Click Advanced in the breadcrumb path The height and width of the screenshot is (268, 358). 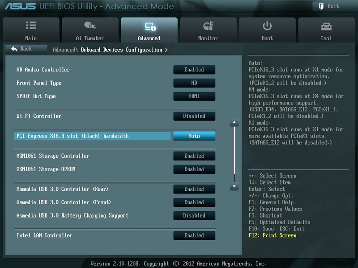[65, 50]
